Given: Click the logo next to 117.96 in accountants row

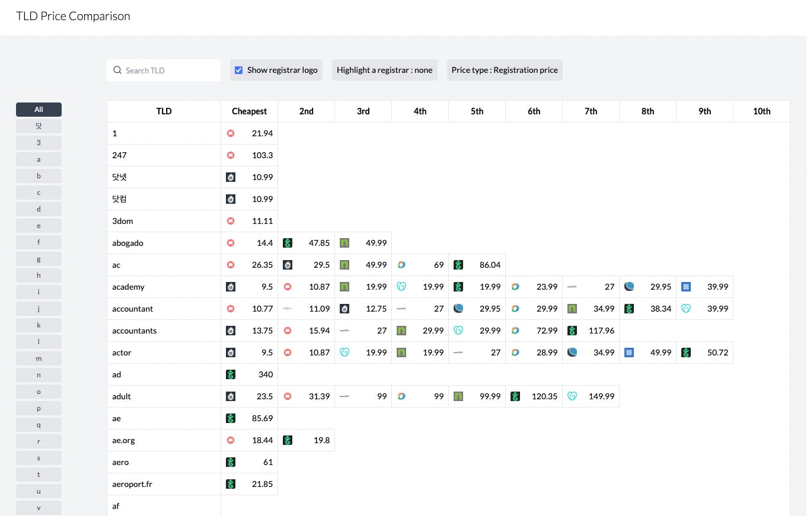Looking at the screenshot, I should [x=572, y=331].
